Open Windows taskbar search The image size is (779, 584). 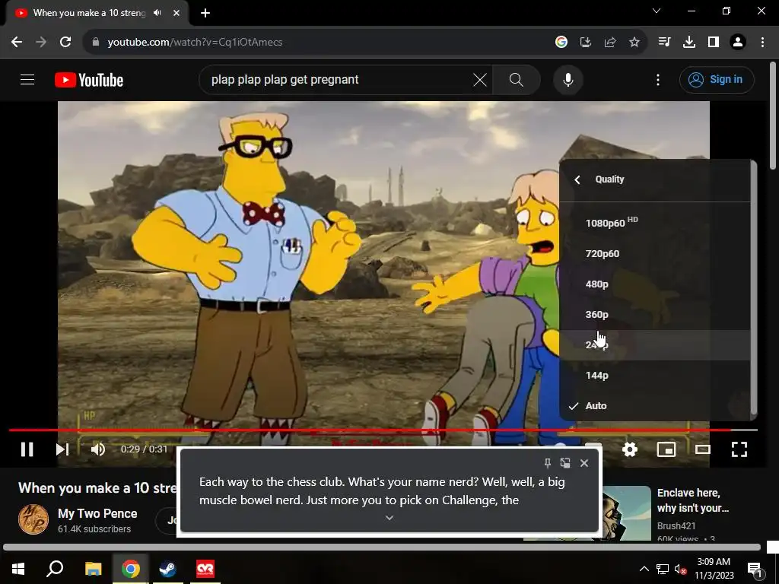click(55, 569)
